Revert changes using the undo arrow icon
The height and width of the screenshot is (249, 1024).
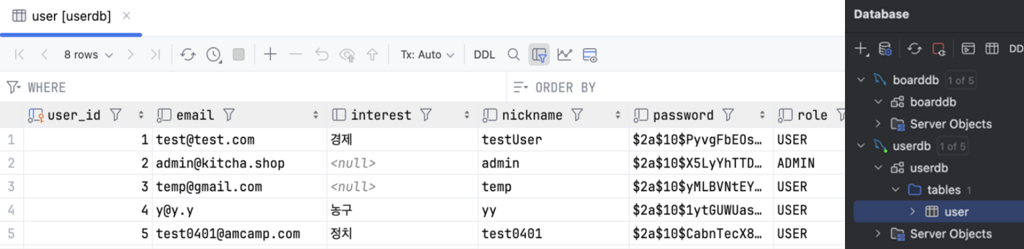pos(321,55)
